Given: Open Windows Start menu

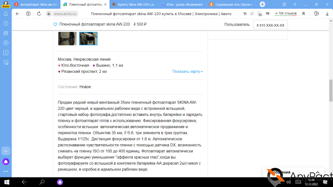Looking at the screenshot, I should pos(6,182).
